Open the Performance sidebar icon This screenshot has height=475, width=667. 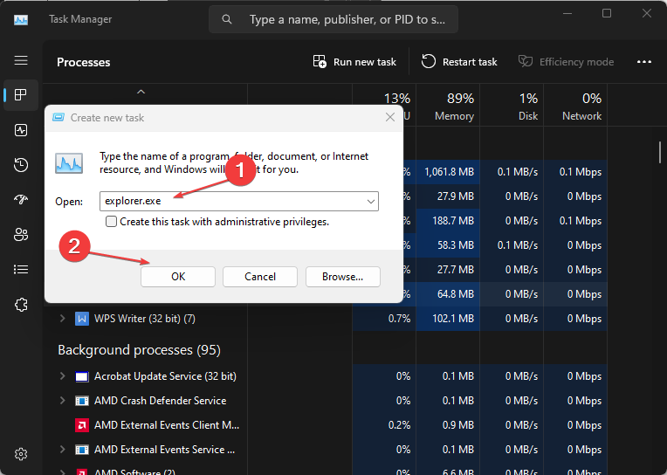point(21,130)
